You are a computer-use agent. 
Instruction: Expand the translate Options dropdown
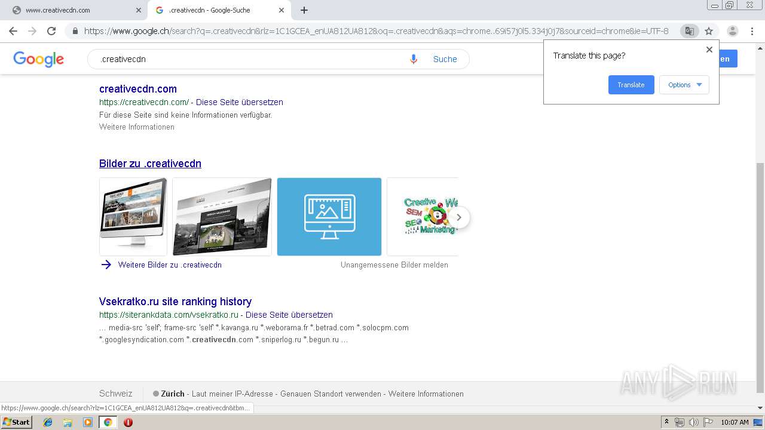pyautogui.click(x=684, y=85)
